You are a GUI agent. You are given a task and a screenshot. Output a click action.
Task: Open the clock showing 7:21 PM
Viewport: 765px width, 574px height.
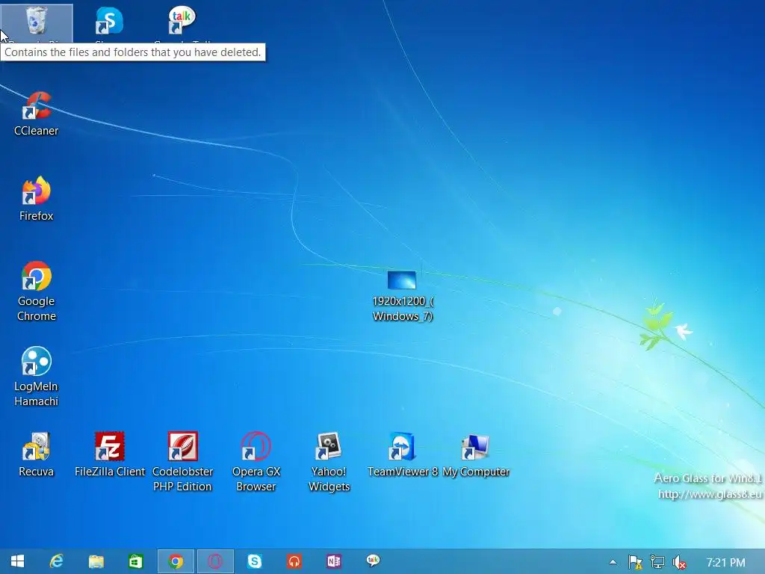click(x=725, y=562)
